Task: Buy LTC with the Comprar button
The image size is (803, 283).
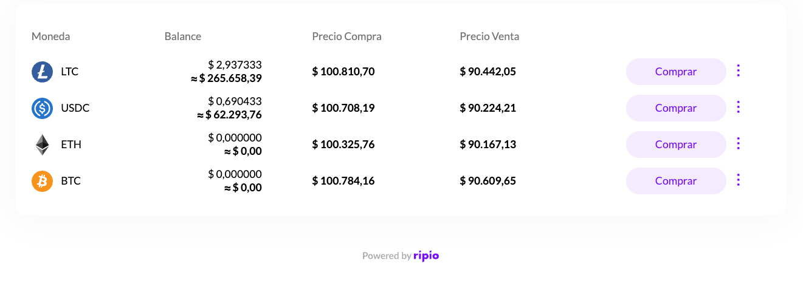Action: click(676, 72)
